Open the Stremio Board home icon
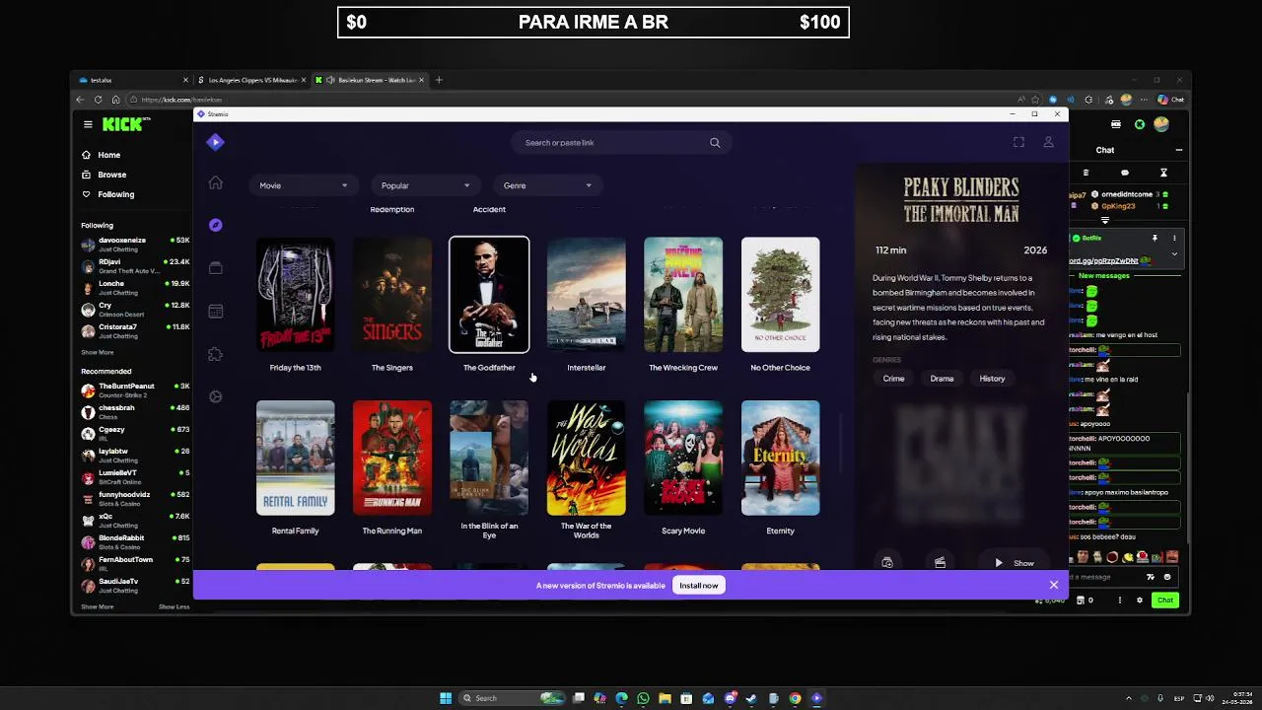This screenshot has height=710, width=1262. (215, 182)
